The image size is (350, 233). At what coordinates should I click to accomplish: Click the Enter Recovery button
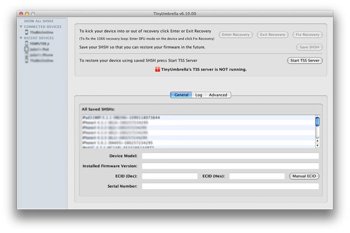pyautogui.click(x=236, y=35)
